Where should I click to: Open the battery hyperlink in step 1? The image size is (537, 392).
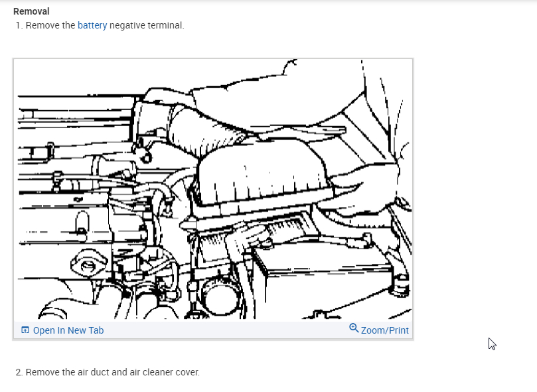point(92,25)
